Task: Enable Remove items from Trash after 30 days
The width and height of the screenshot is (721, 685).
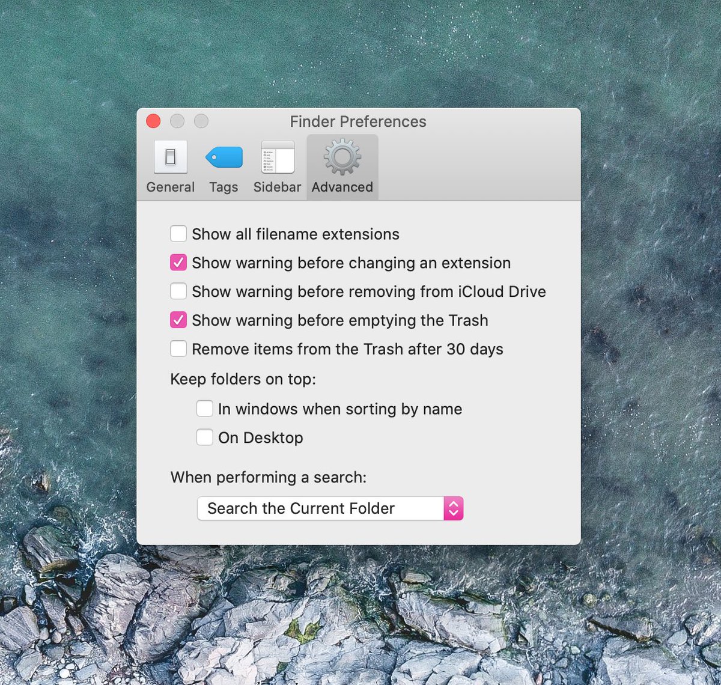Action: pyautogui.click(x=178, y=349)
